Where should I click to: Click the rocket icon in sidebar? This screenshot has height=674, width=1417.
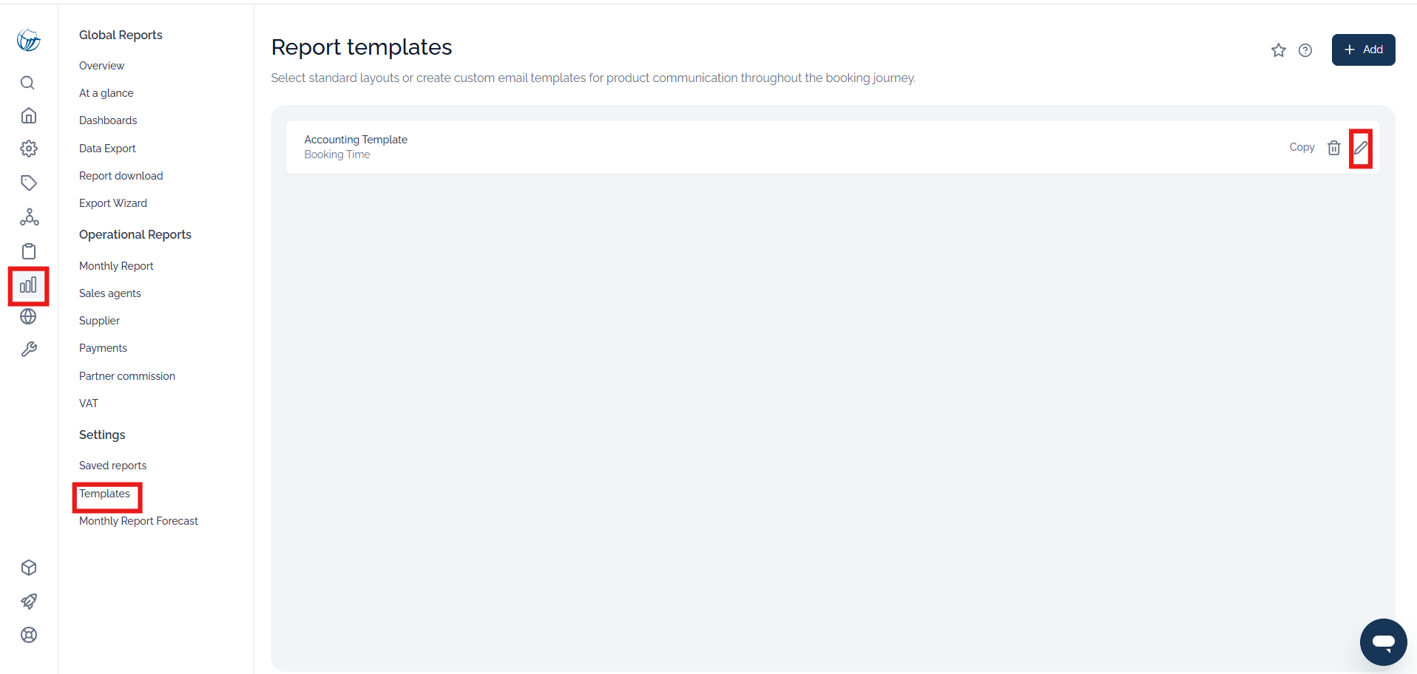[x=28, y=602]
